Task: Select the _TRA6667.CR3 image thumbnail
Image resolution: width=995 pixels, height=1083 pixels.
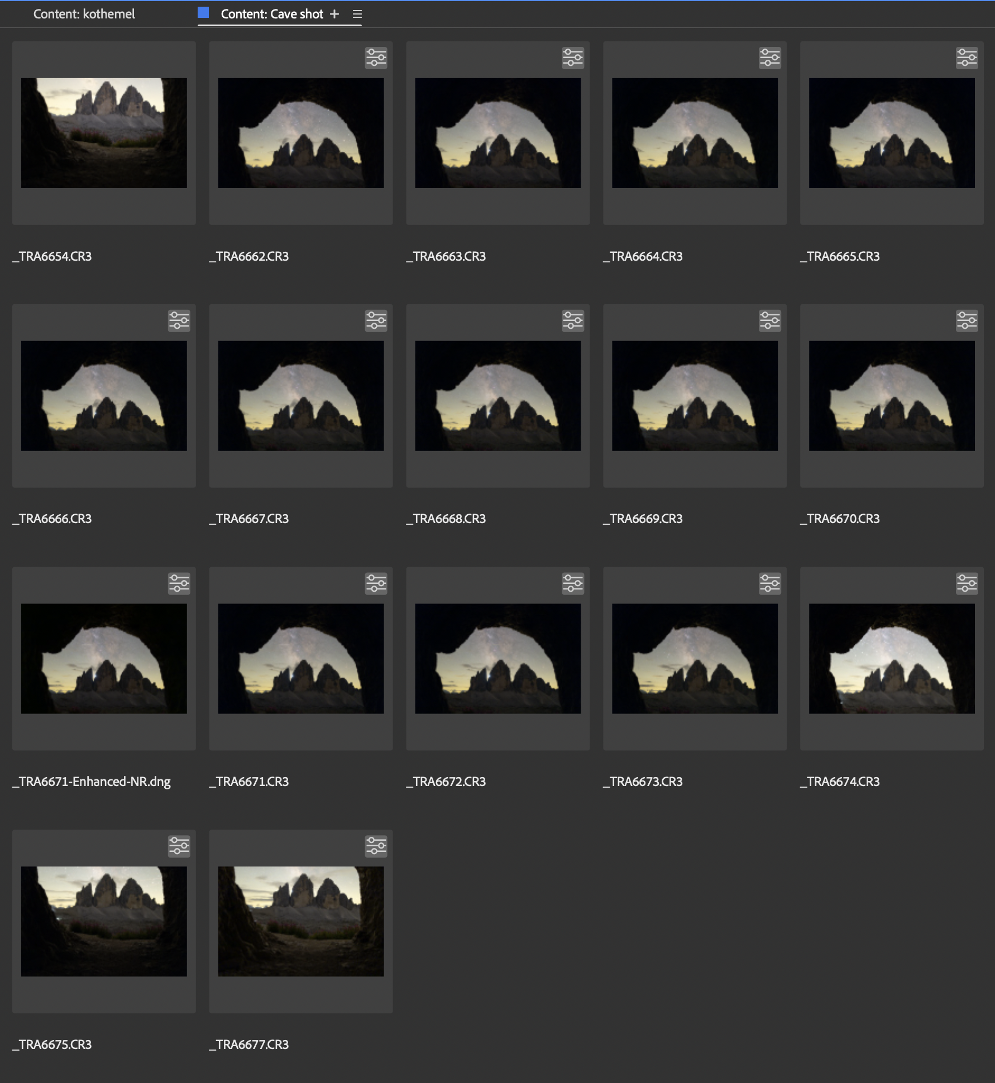Action: (x=301, y=396)
